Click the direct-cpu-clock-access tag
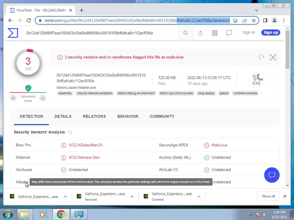Image resolution: width=294 pixels, height=220 pixels. point(176,93)
